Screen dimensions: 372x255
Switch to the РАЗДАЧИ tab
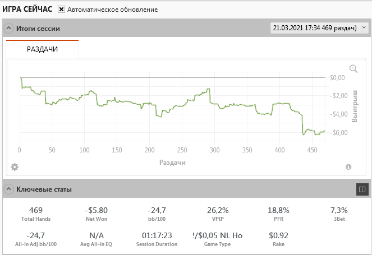pyautogui.click(x=43, y=49)
